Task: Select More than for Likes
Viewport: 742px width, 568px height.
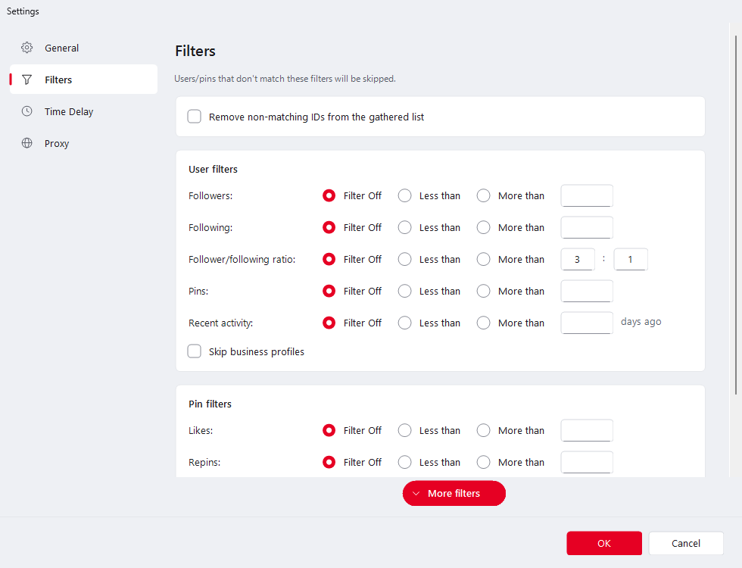Action: click(483, 430)
